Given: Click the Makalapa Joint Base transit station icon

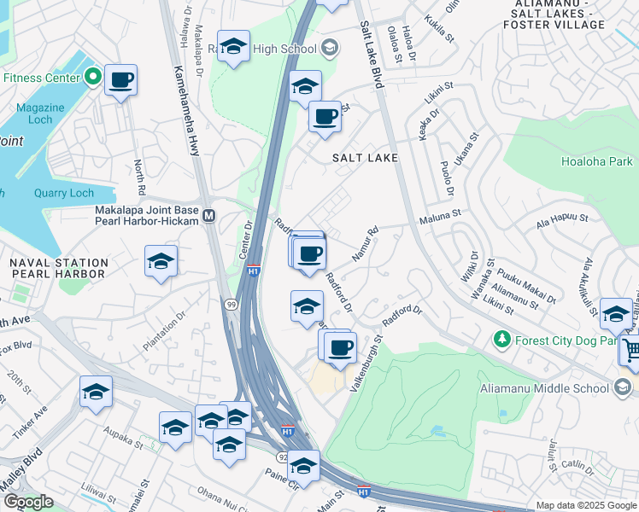Looking at the screenshot, I should [x=209, y=216].
